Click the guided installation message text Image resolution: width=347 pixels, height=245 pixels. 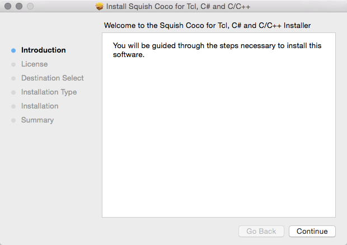click(217, 50)
